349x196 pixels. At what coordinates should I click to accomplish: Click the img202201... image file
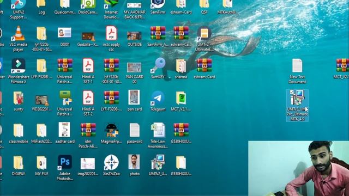point(88,164)
